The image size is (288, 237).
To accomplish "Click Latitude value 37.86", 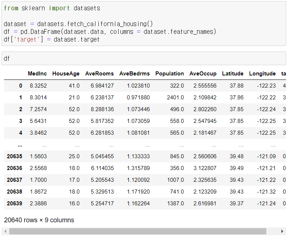I will click(x=236, y=98).
